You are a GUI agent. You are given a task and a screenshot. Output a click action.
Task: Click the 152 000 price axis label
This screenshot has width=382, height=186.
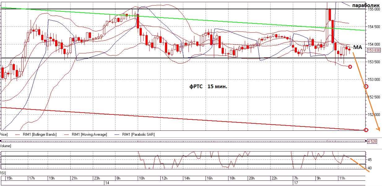(x=374, y=115)
